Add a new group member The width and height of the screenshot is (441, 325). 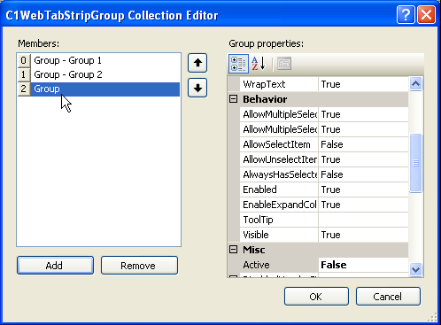tap(55, 266)
